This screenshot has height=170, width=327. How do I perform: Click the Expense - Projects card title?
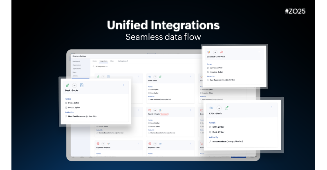click(x=103, y=148)
